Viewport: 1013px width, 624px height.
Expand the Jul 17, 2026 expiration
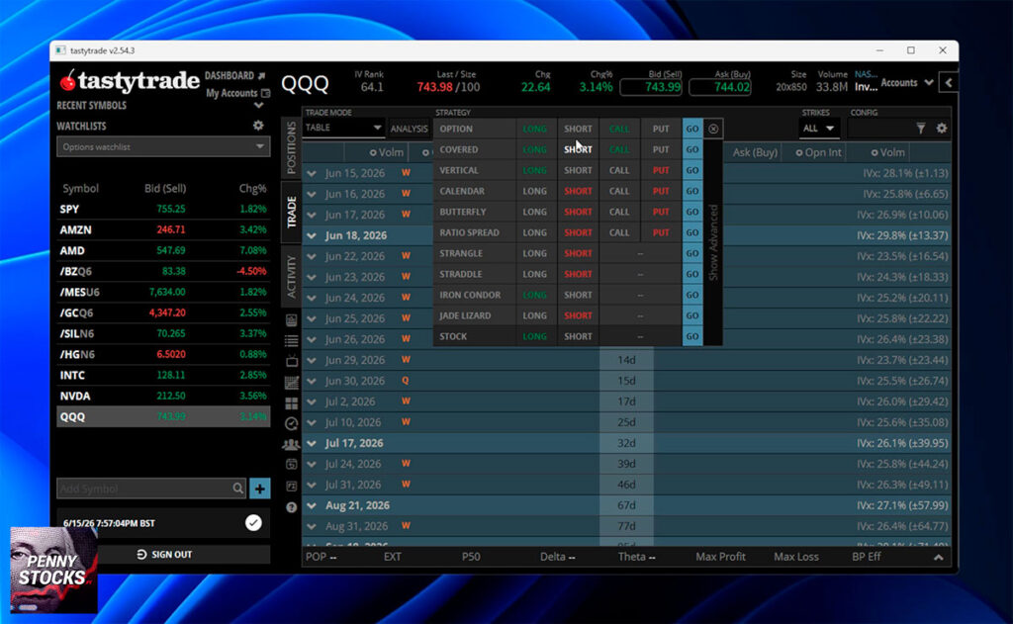[x=312, y=443]
